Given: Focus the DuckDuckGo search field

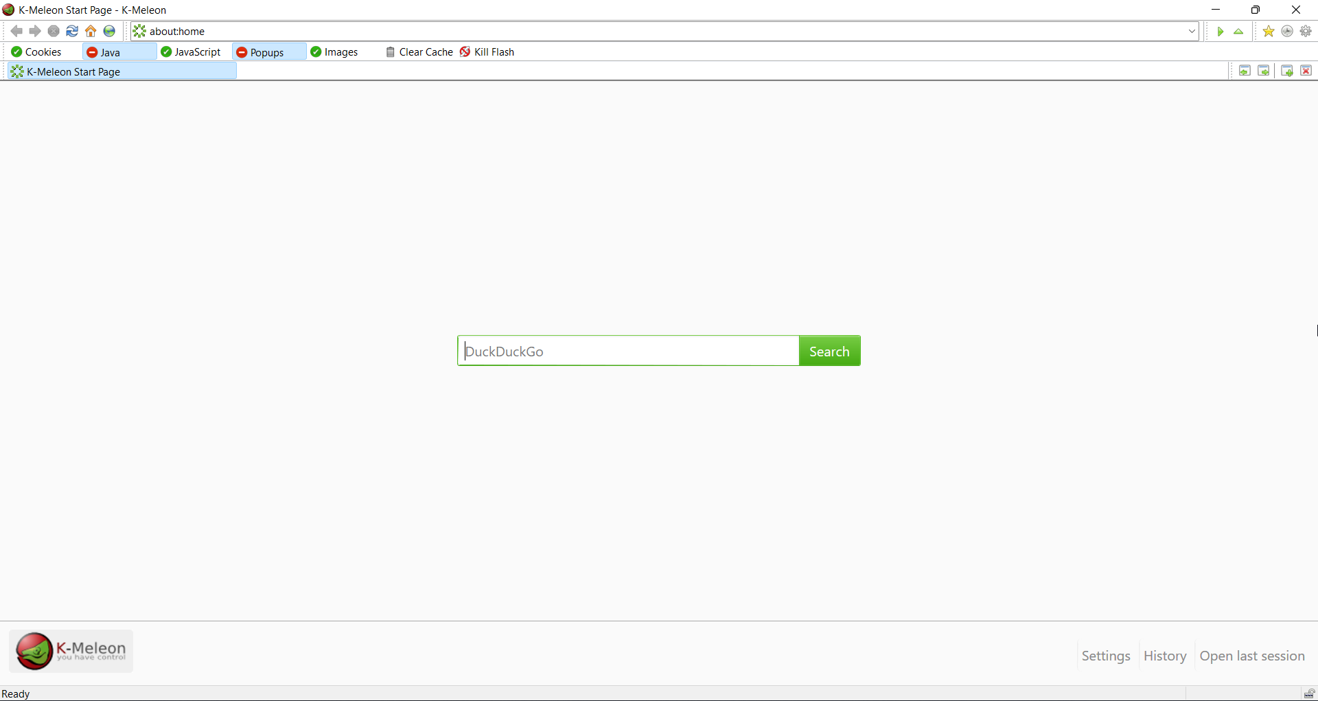Looking at the screenshot, I should pos(628,351).
